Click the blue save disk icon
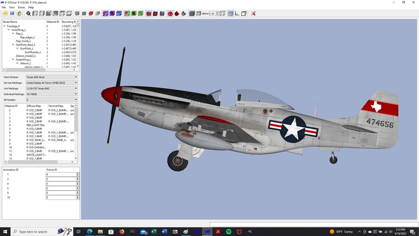This screenshot has height=236, width=419. coord(12,13)
